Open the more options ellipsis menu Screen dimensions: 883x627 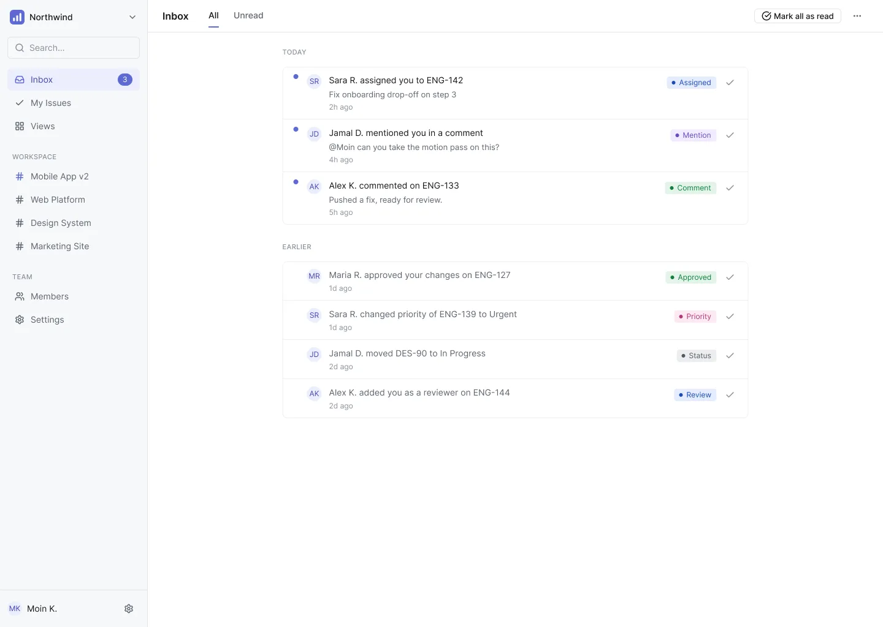(857, 16)
